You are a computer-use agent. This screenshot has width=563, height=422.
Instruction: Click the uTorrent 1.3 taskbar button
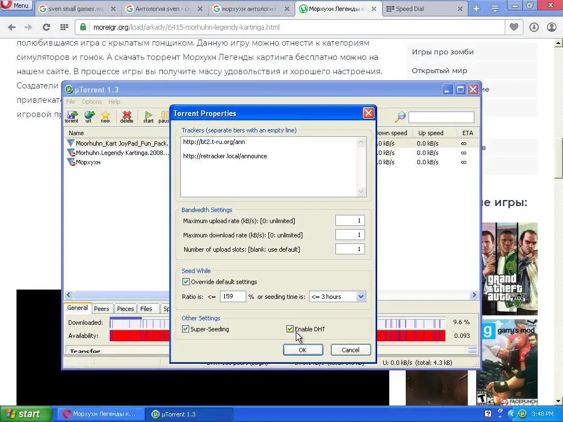[189, 414]
